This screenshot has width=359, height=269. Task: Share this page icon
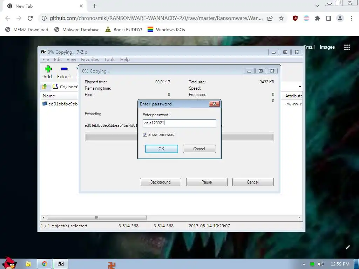pos(270,18)
